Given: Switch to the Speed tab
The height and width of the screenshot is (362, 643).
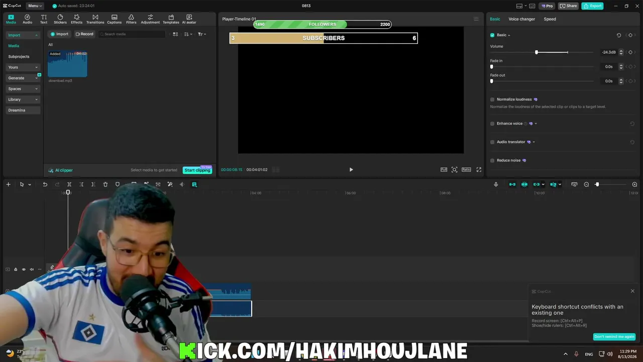Looking at the screenshot, I should pyautogui.click(x=550, y=19).
